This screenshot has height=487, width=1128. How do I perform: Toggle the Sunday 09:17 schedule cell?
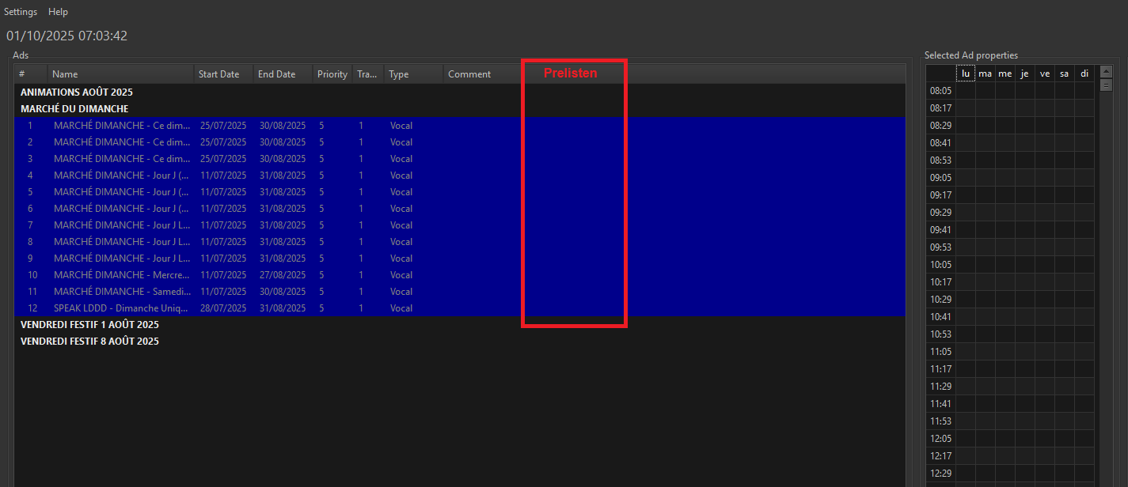point(1084,195)
